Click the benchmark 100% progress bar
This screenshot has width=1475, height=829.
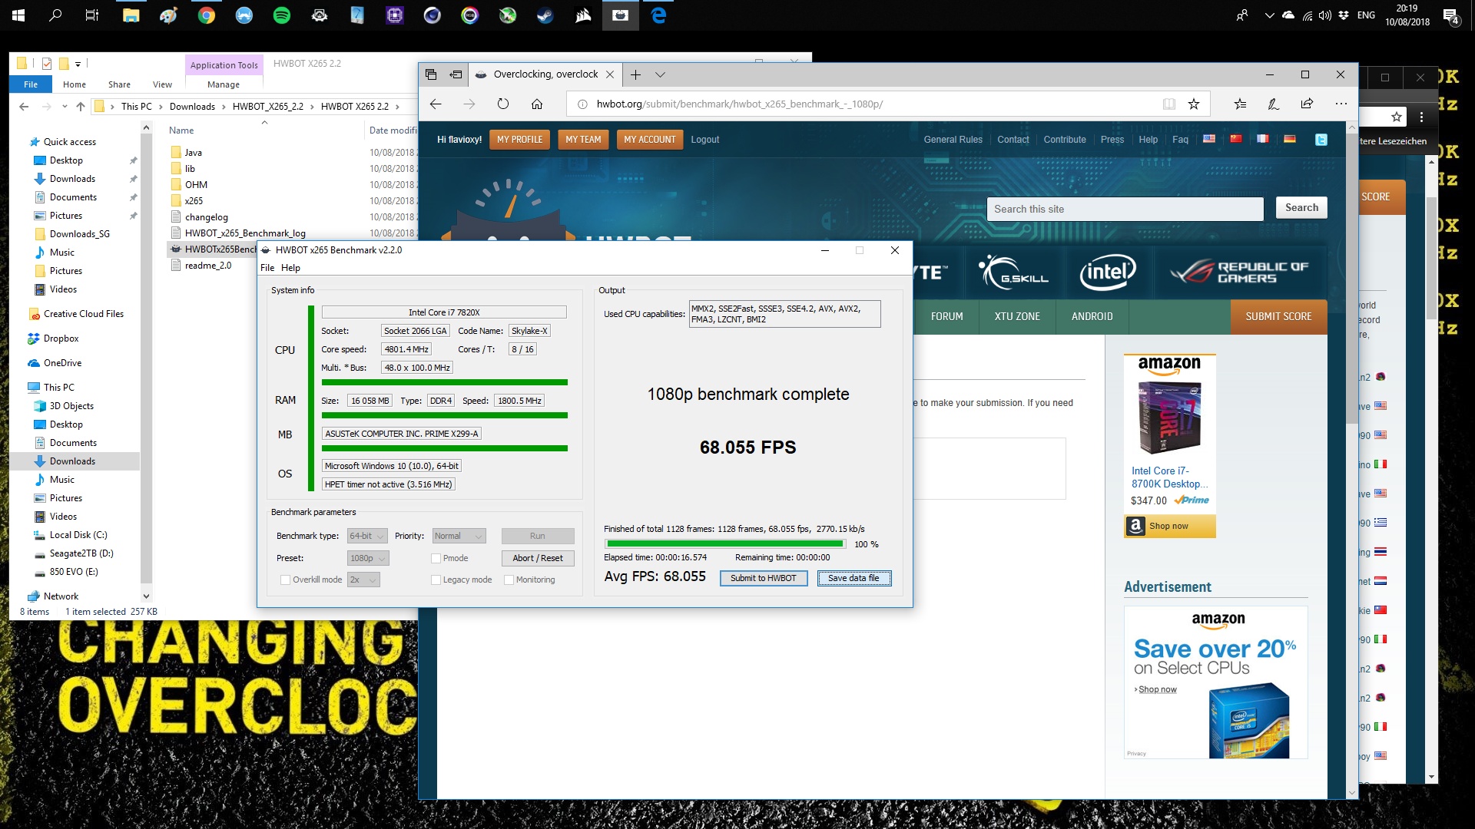(725, 544)
